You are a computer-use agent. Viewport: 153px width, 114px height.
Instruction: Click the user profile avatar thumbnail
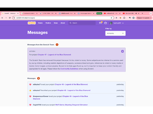(x=111, y=23)
